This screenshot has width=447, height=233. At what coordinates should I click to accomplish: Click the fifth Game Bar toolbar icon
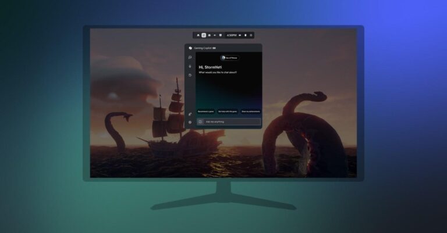click(x=221, y=35)
